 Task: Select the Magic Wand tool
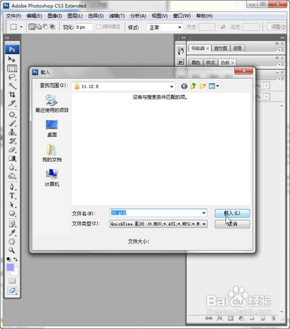tap(12, 86)
